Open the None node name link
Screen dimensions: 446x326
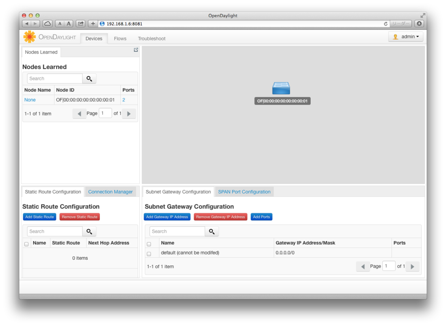pyautogui.click(x=30, y=99)
